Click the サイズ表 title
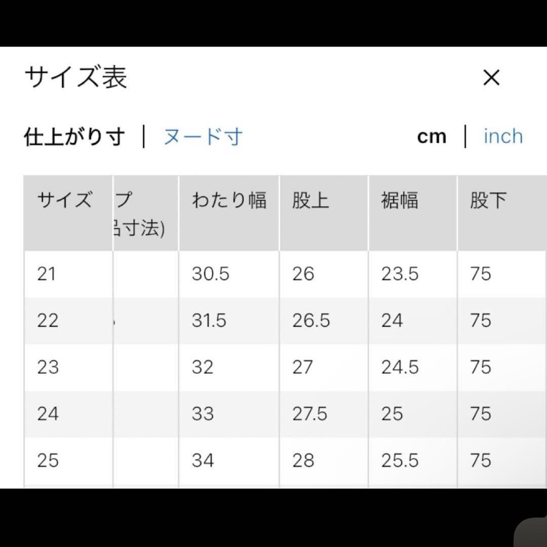Image resolution: width=547 pixels, height=547 pixels. tap(75, 77)
